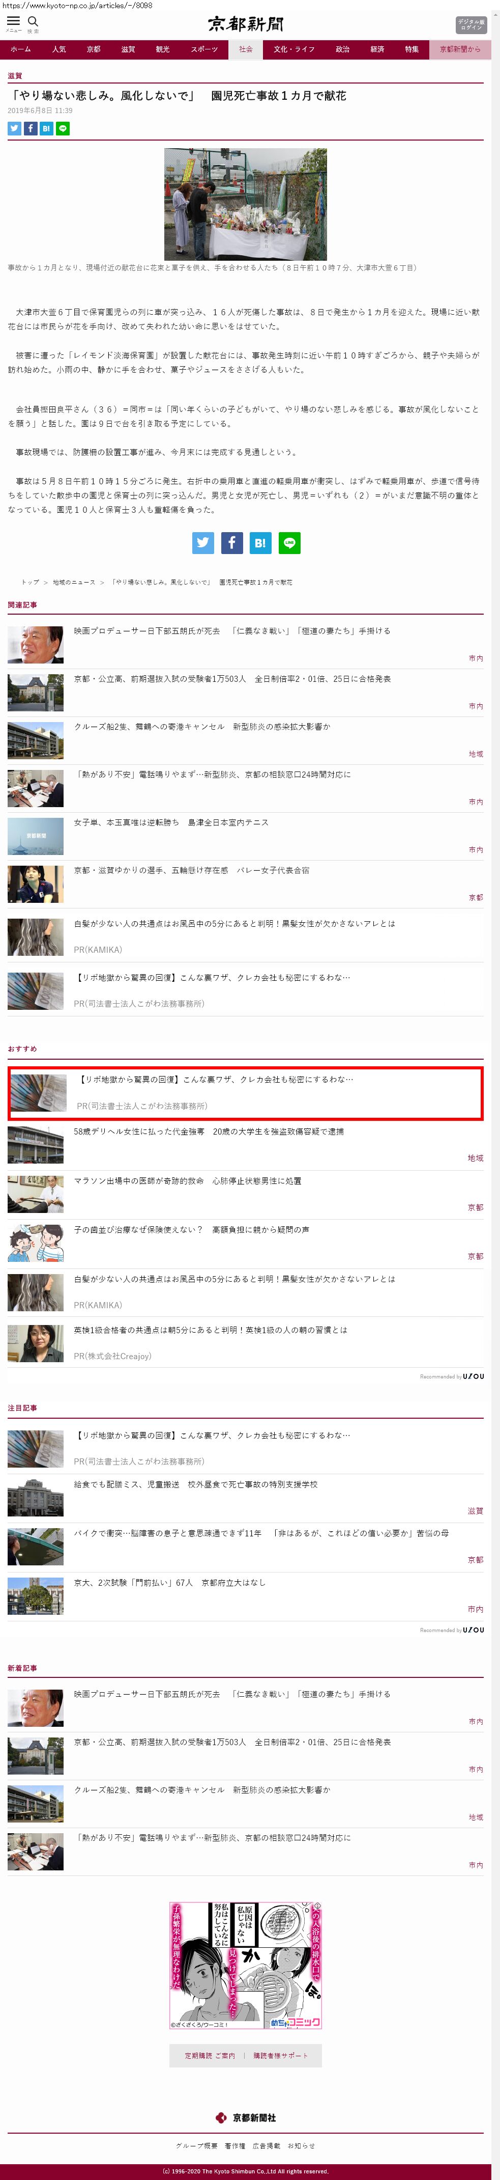
Task: Click large Facebook share button below article
Action: click(x=232, y=543)
